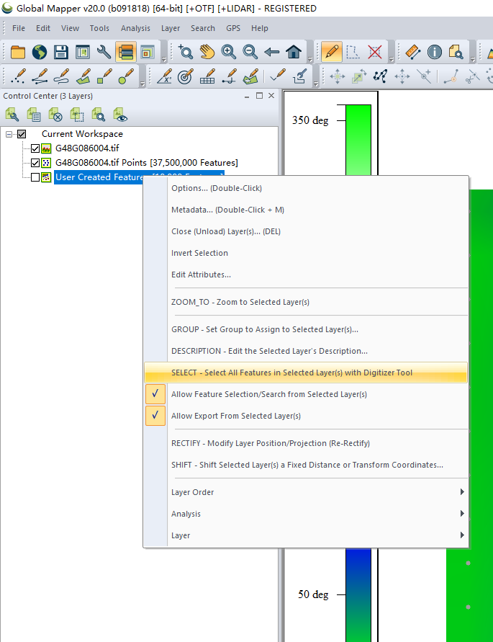Activate the Digitizer pencil tool
The height and width of the screenshot is (642, 493).
(332, 52)
